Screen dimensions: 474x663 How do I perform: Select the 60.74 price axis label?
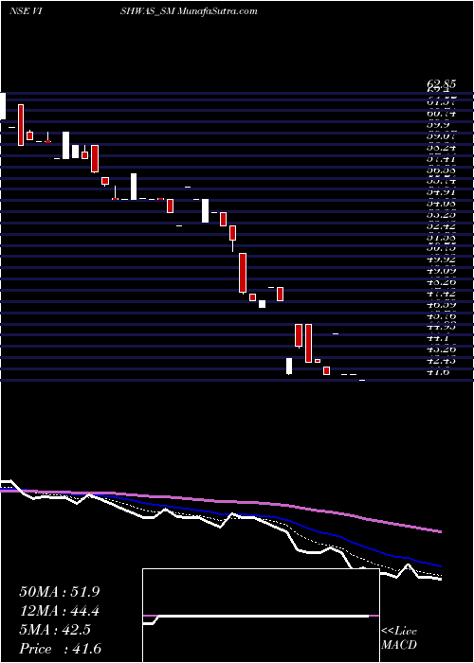(441, 114)
